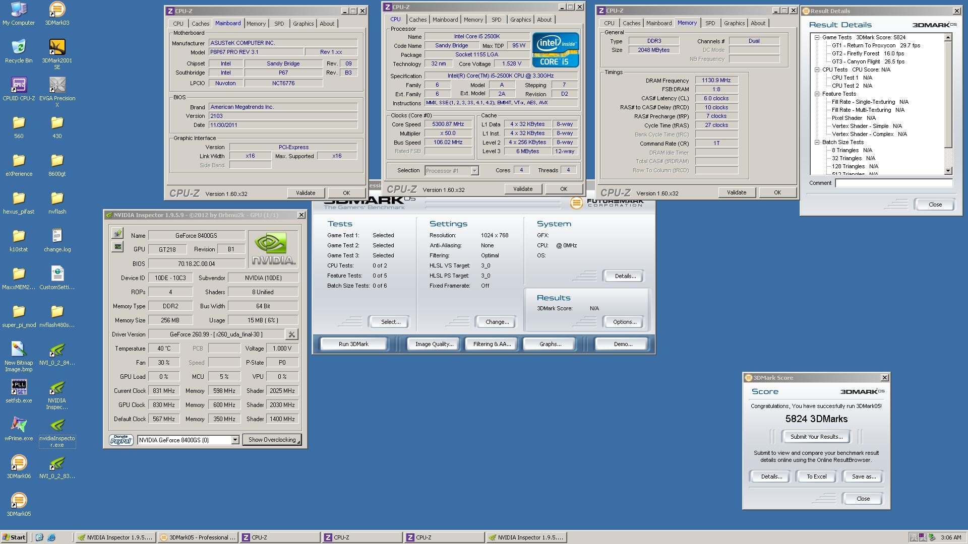Click down arrow of Result Details scrollbar
This screenshot has height=544, width=968.
pyautogui.click(x=948, y=171)
